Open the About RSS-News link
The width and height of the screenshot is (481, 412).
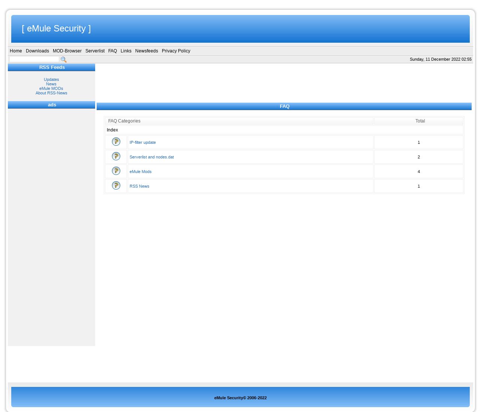click(51, 93)
